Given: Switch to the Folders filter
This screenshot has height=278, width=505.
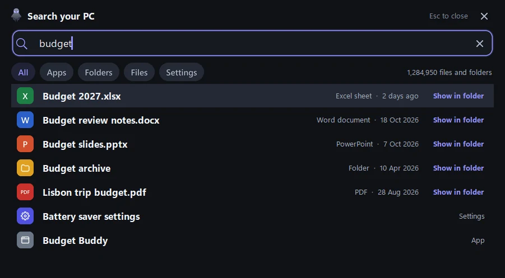Looking at the screenshot, I should click(x=99, y=72).
